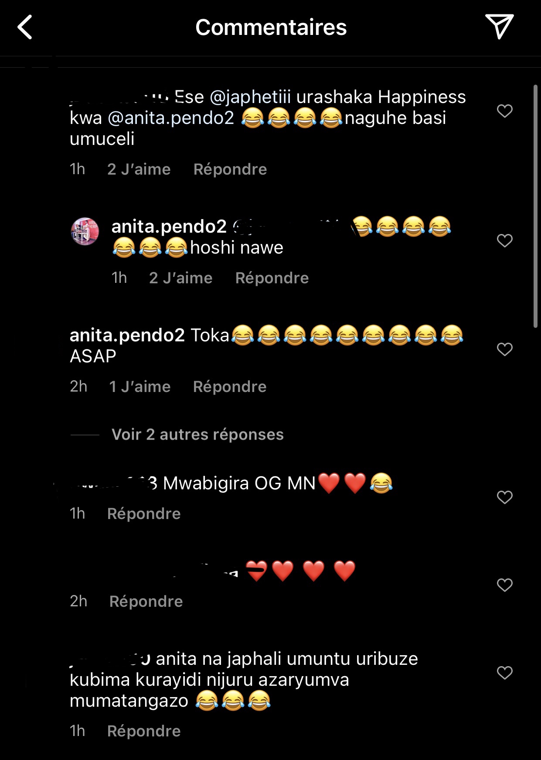Reply to the "Toka ASAP" comment

[x=229, y=387]
